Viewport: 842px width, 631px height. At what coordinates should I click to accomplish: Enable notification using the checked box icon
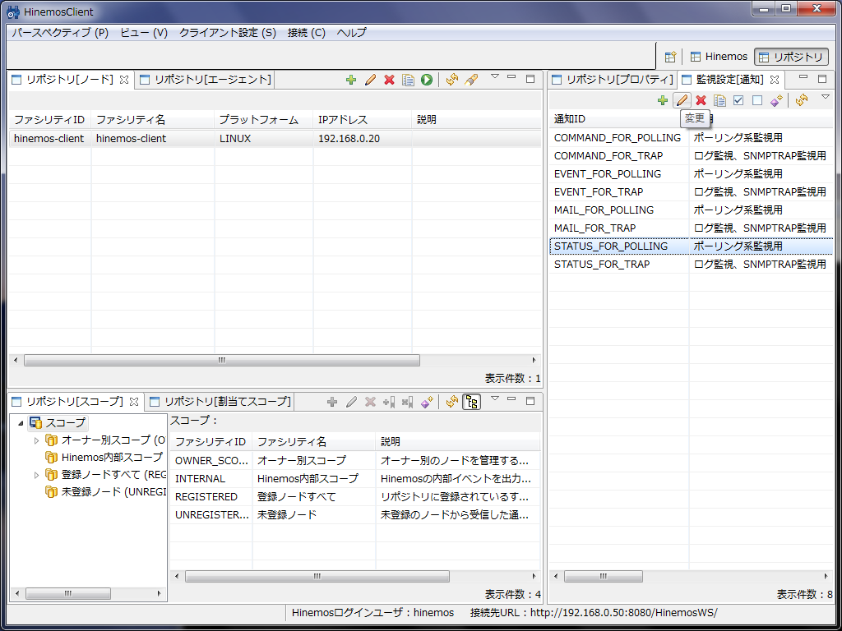tap(738, 100)
